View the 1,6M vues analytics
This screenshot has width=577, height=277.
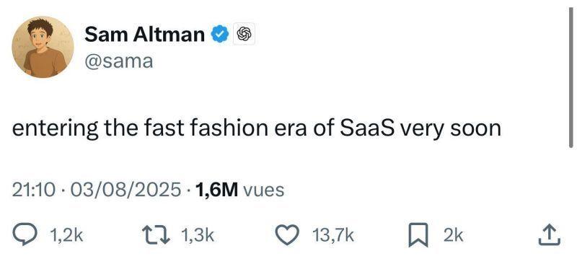(x=240, y=190)
